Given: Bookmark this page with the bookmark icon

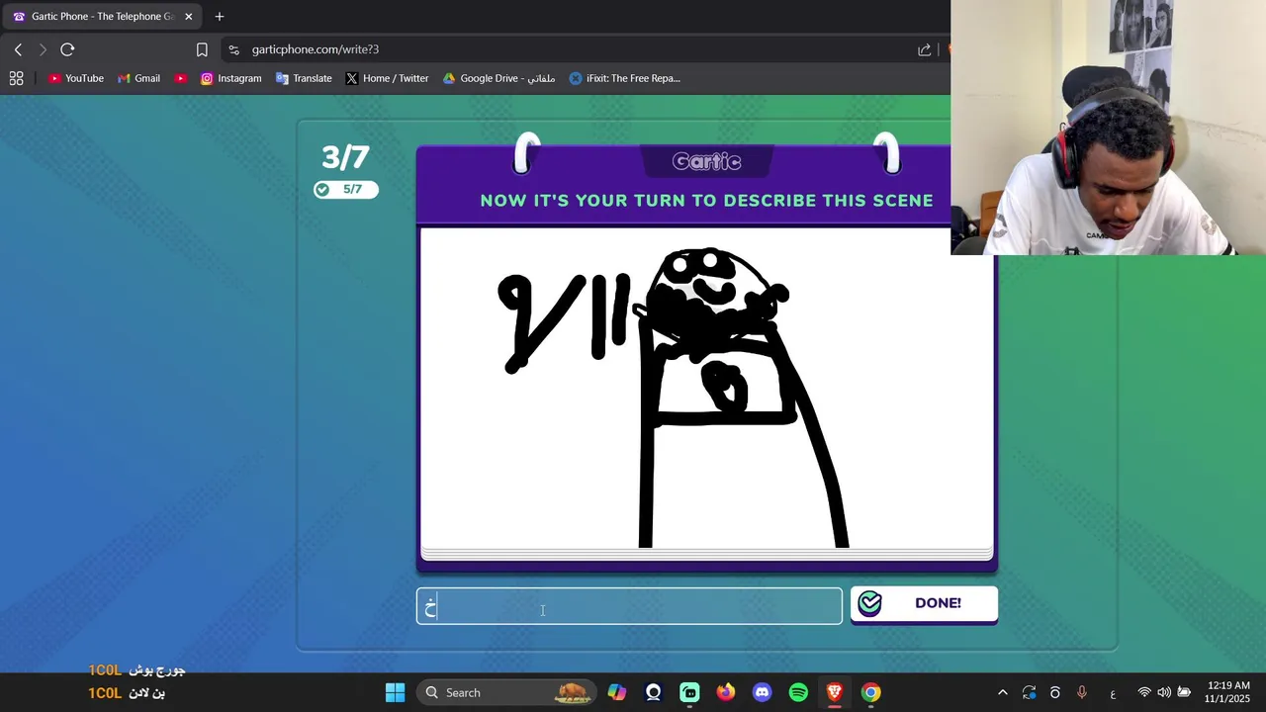Looking at the screenshot, I should pyautogui.click(x=202, y=49).
